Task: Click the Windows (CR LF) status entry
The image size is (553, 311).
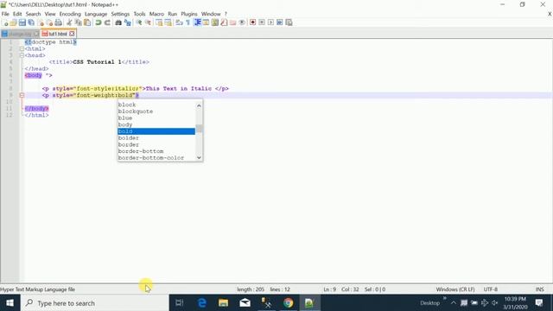Action: [x=455, y=289]
